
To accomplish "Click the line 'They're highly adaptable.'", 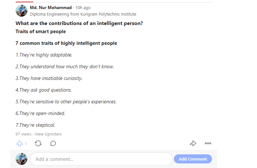I will point(44,55).
